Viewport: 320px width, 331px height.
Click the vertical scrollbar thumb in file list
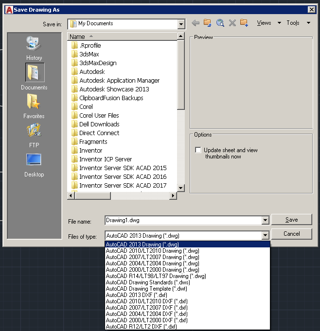(181, 75)
